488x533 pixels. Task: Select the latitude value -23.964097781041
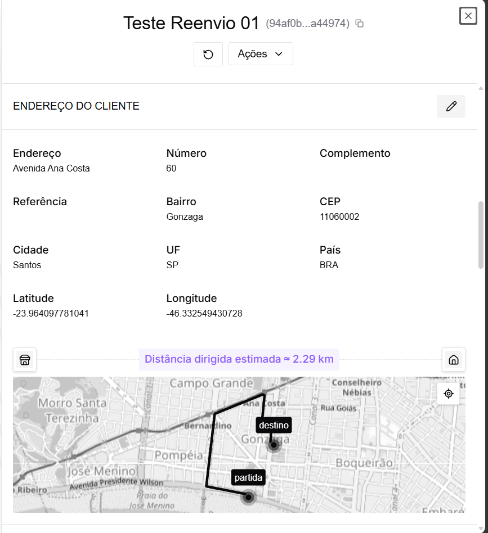pos(51,313)
